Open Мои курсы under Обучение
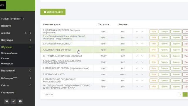Image resolution: width=188 pixels, height=106 pixels. click(x=7, y=64)
